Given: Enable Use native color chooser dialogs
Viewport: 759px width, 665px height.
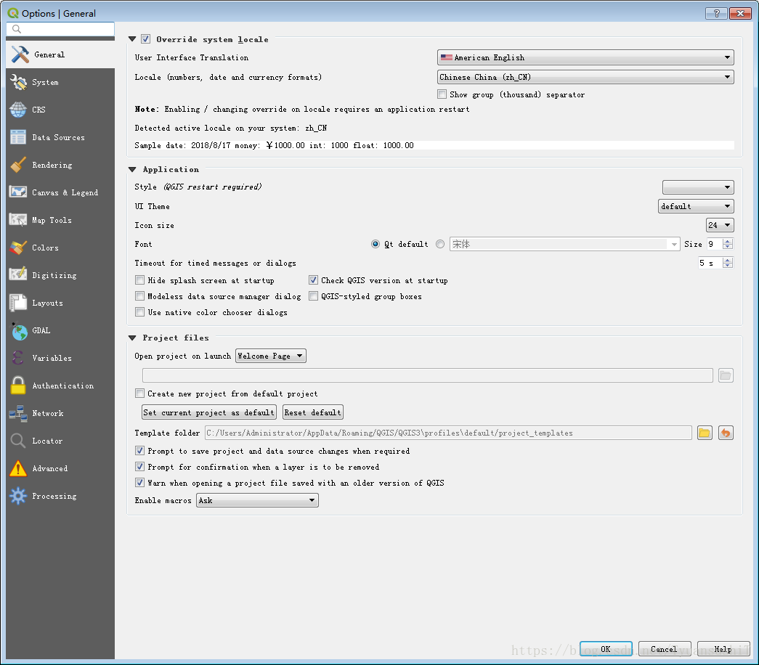Looking at the screenshot, I should 140,312.
